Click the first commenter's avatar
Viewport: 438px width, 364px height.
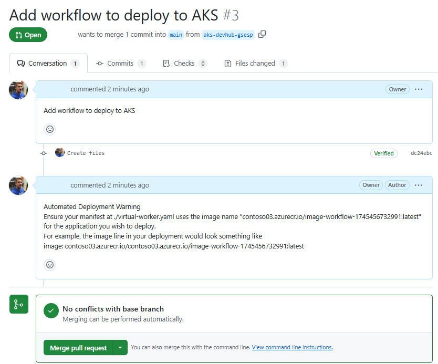pyautogui.click(x=18, y=90)
